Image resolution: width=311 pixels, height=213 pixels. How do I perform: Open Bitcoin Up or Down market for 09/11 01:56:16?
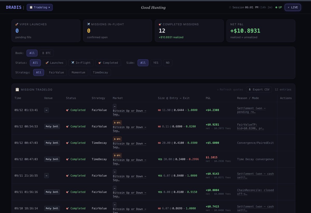[x=129, y=194]
